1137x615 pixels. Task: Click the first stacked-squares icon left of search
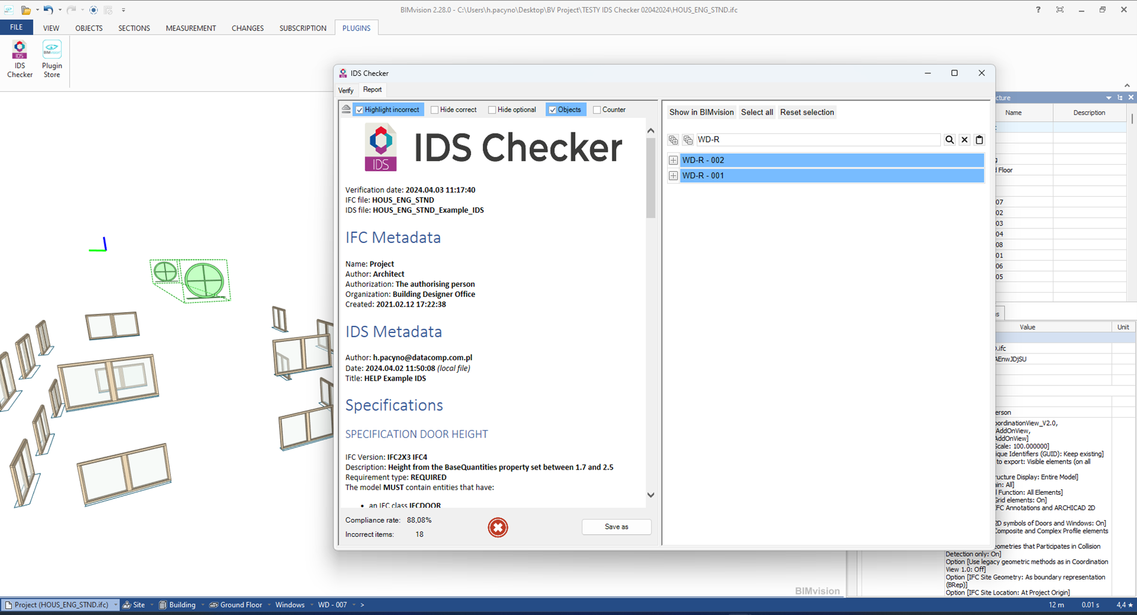673,140
